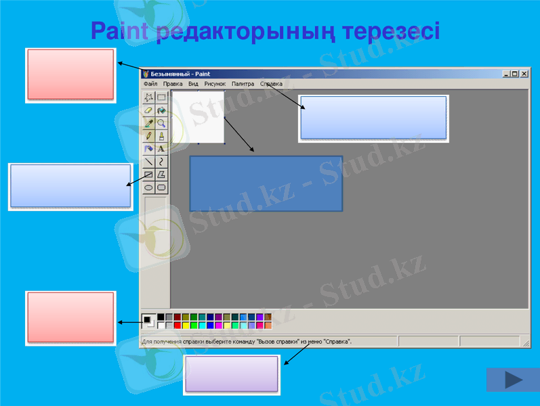Choose the Fill With Color bucket tool

(161, 110)
